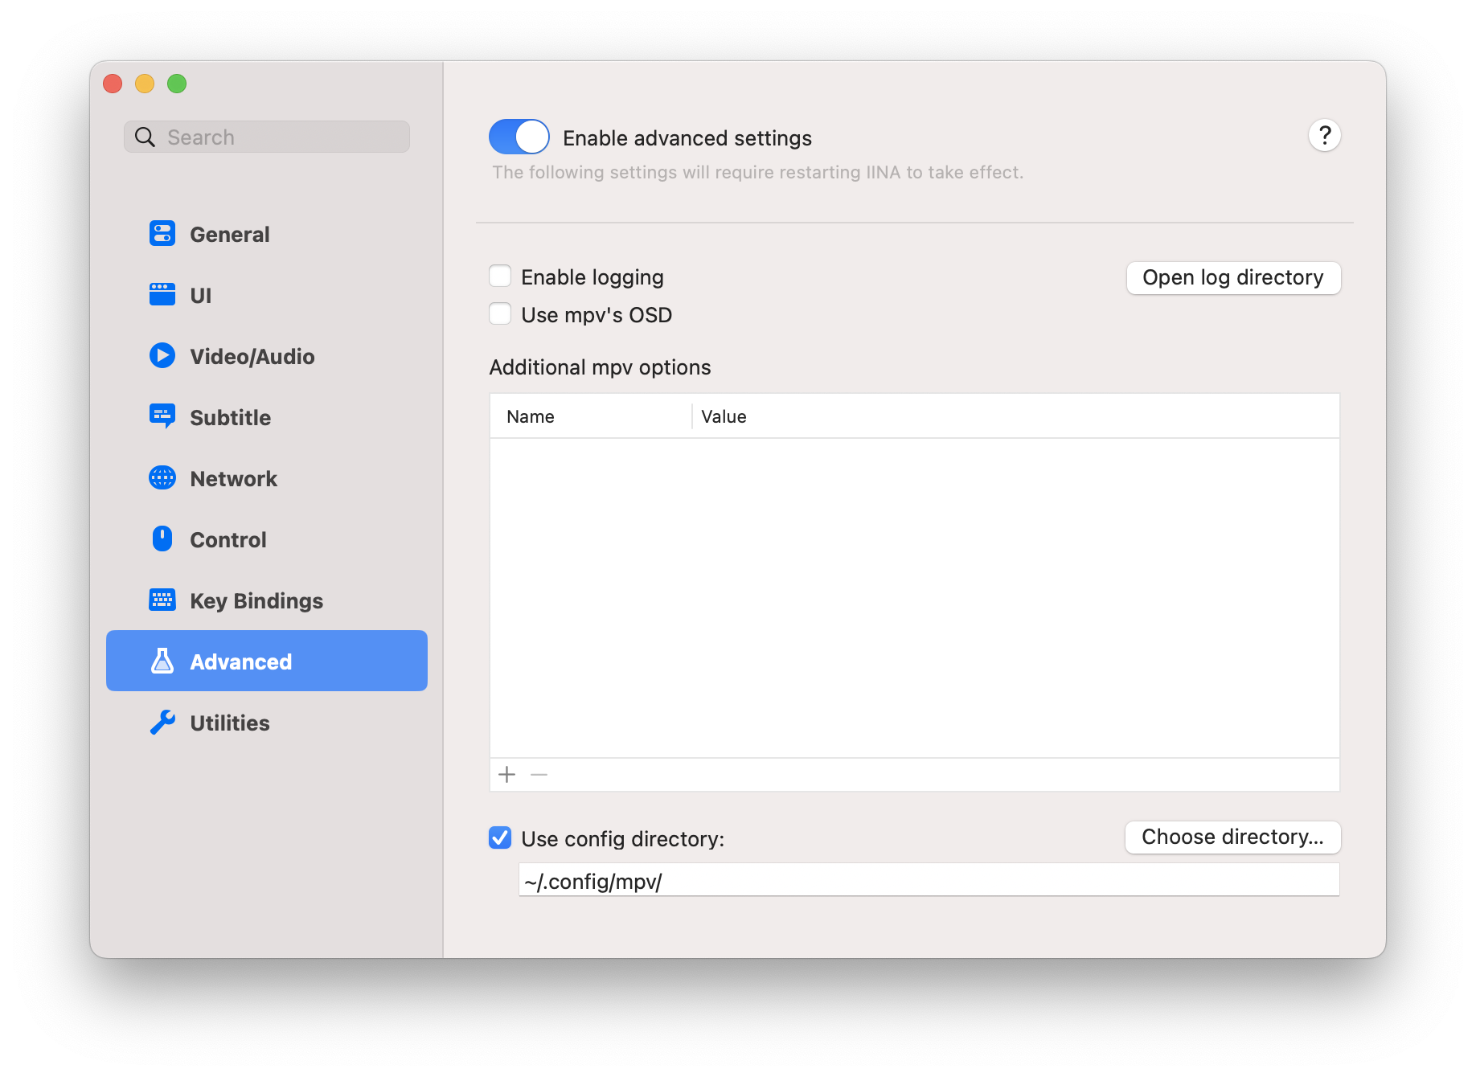Open log directory
Image resolution: width=1476 pixels, height=1077 pixels.
click(x=1233, y=277)
